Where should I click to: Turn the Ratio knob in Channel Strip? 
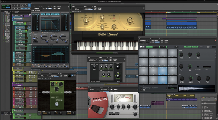[x=35, y=38]
